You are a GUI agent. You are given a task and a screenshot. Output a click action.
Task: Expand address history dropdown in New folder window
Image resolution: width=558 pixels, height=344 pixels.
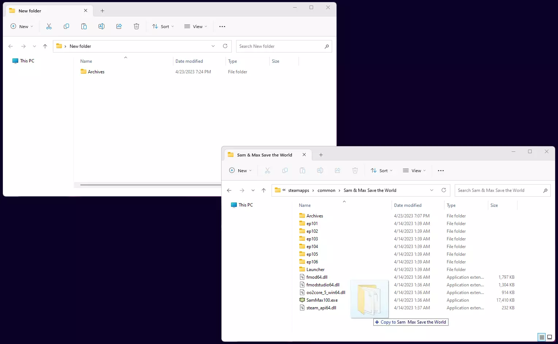click(x=213, y=46)
